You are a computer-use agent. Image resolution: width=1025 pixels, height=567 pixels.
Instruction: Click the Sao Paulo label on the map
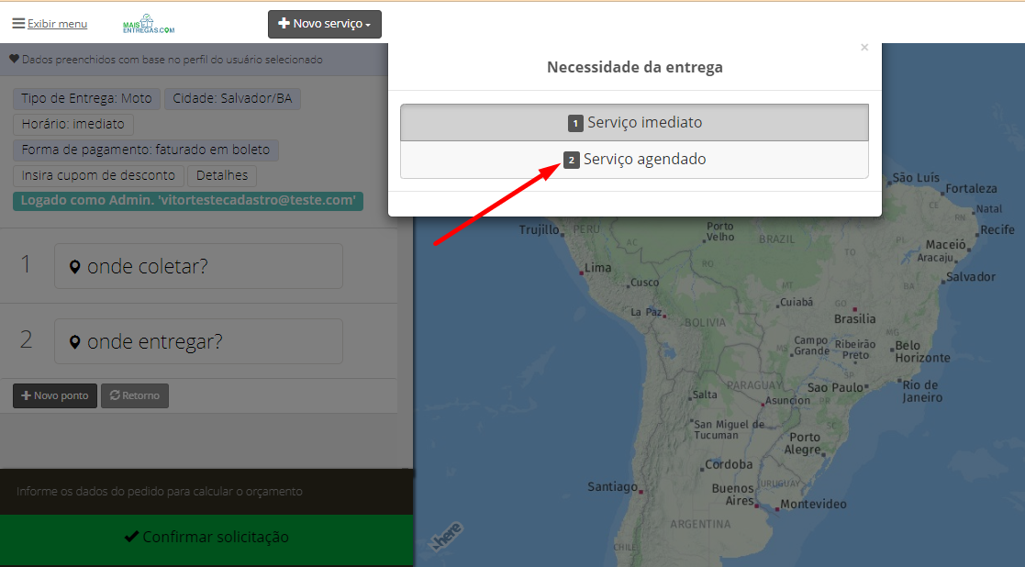(835, 387)
